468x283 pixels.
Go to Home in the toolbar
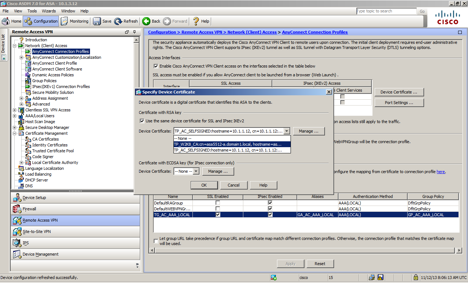[x=12, y=21]
